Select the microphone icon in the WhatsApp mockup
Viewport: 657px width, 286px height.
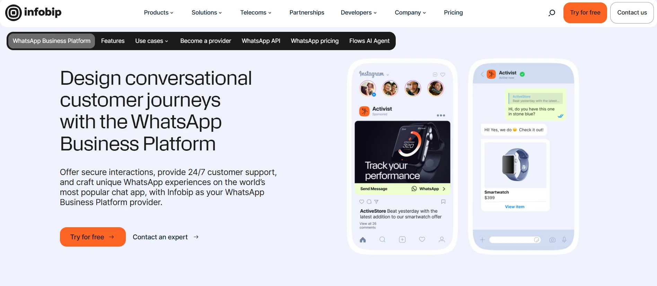coord(564,239)
